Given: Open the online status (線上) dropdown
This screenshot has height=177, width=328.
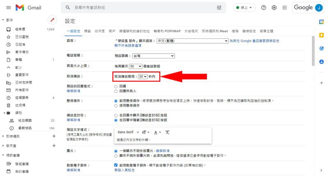Looking at the screenshot, I should 244,8.
